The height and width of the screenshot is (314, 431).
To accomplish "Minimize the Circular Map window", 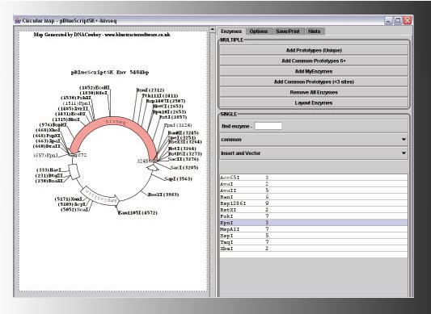I will [388, 21].
